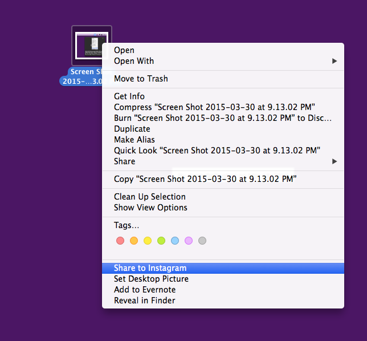This screenshot has height=341, width=367.
Task: Open the Open With submenu
Action: 223,61
